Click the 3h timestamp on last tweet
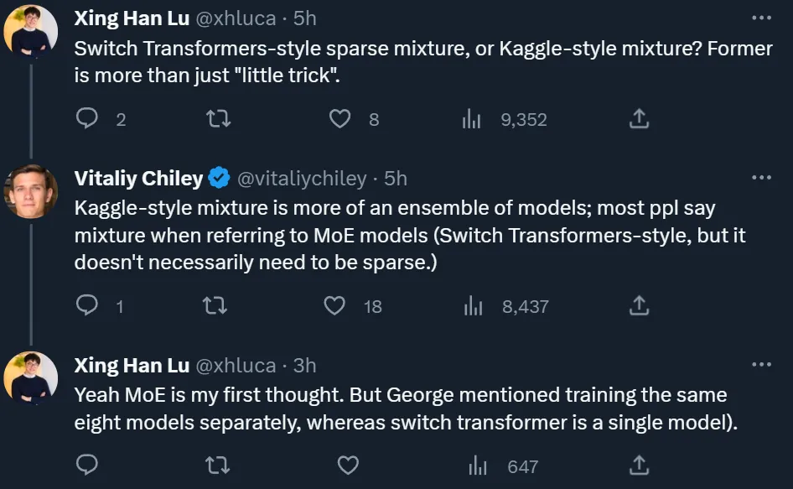Screen dimensions: 793x489 point(305,365)
